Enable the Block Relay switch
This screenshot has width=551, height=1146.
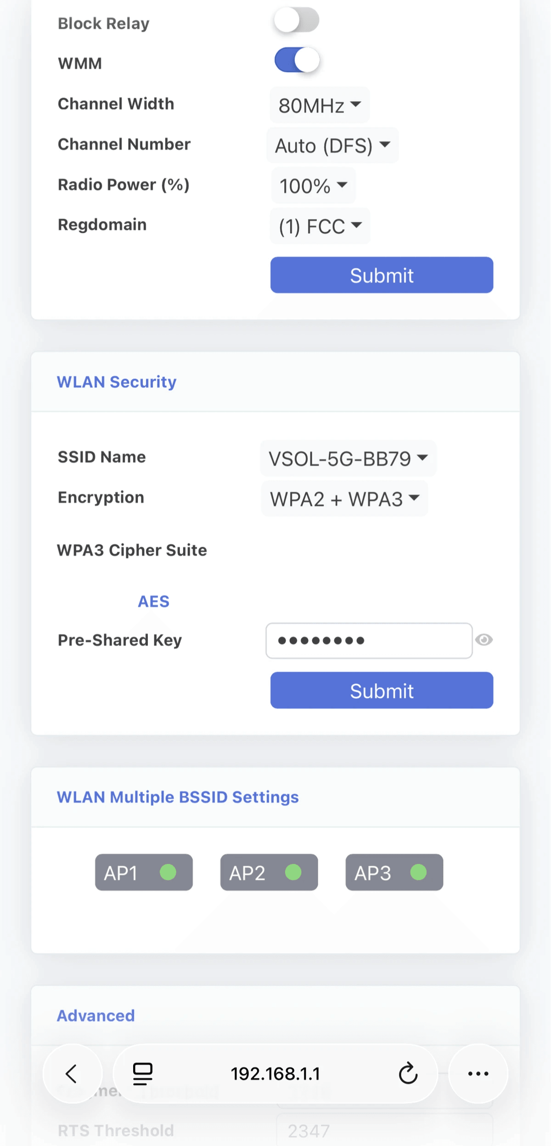coord(296,21)
